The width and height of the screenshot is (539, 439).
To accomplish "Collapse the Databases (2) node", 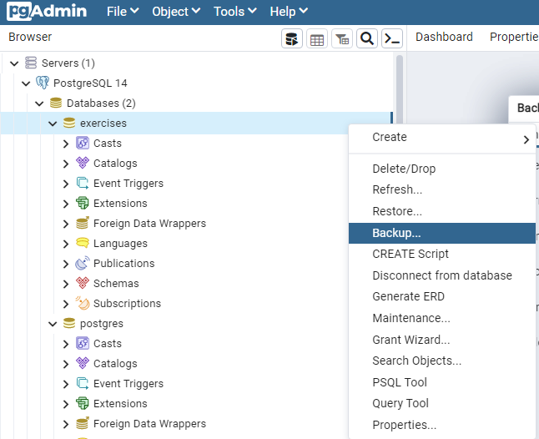I will tap(39, 103).
